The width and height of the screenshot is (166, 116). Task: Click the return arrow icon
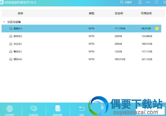click(82, 109)
